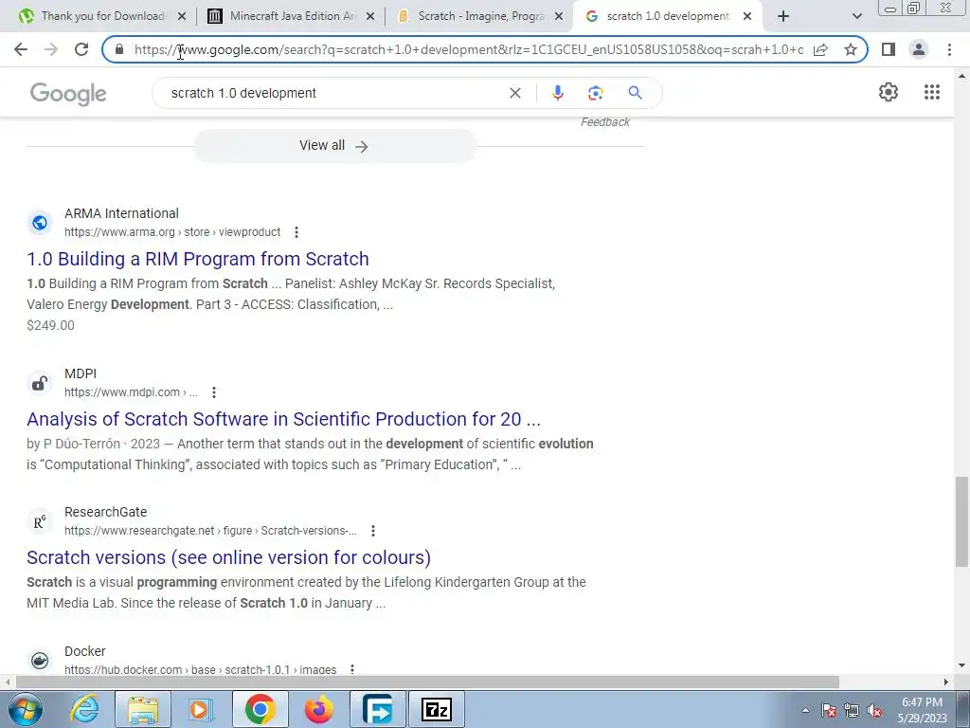Screen dimensions: 970x728
Task: Open the Windows Start menu
Action: point(25,709)
